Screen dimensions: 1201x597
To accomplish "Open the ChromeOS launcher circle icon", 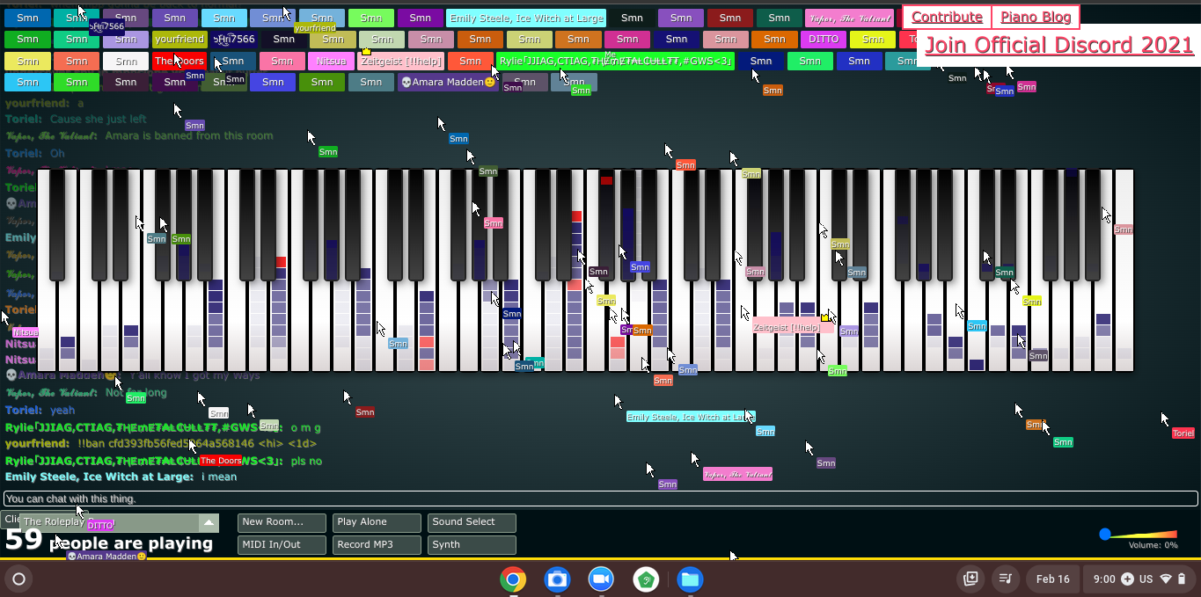I will point(18,579).
